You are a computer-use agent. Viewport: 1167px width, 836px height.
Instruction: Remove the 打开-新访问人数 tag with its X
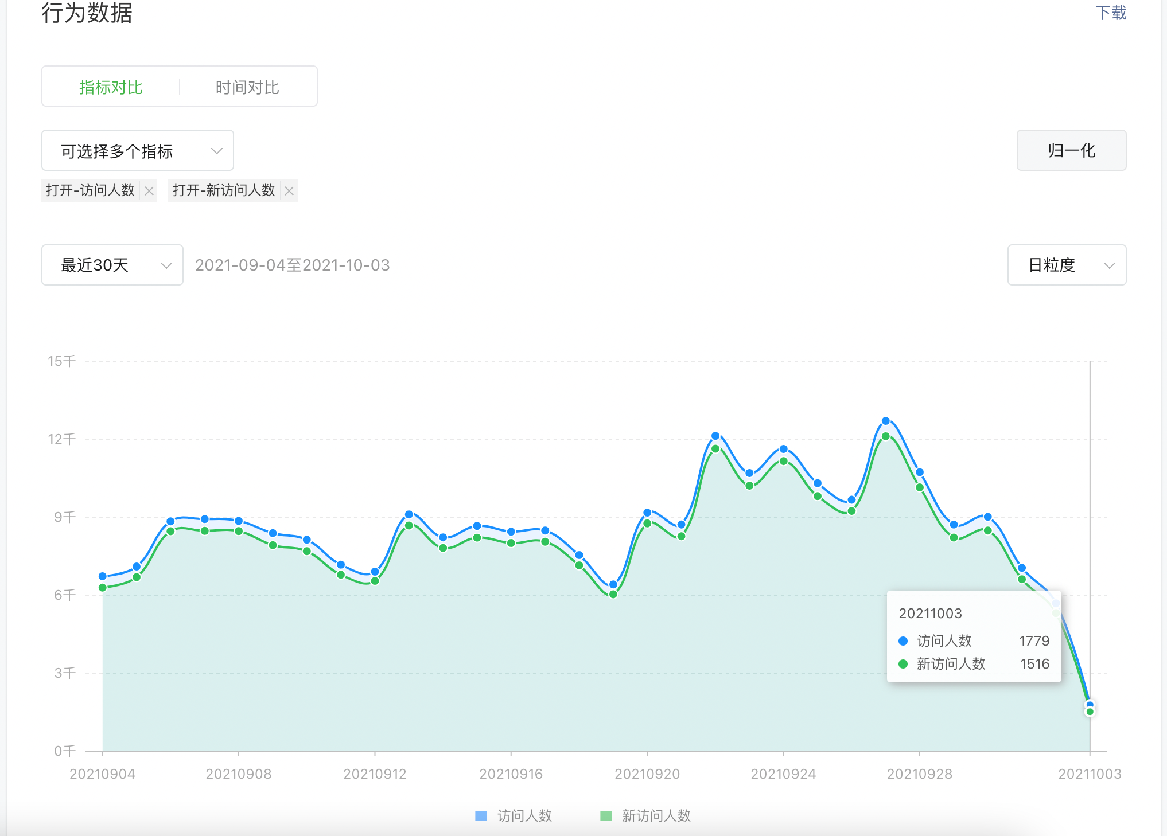(x=289, y=191)
